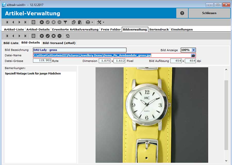232x165 pixels.
Task: Switch to the Seriendruck tab
Action: click(159, 29)
